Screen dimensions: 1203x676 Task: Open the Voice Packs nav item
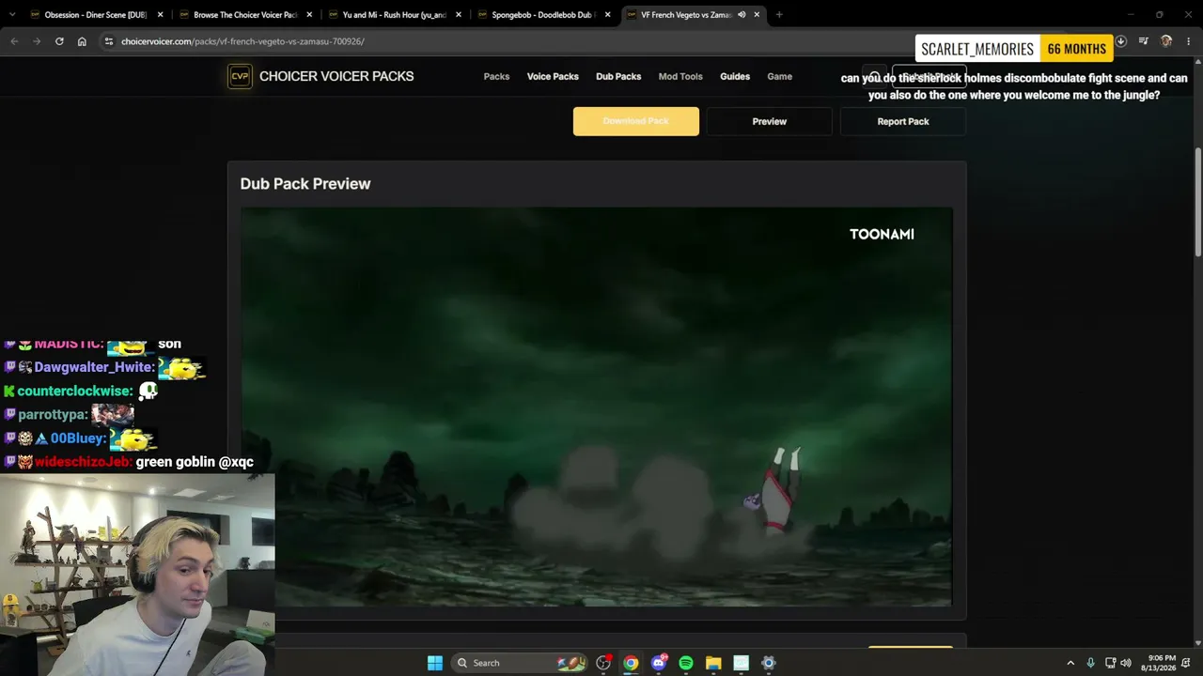[x=553, y=77]
